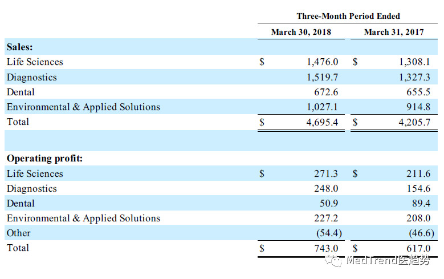Screen dimensions: 444x279
Task: Click the Three-Month Period Ended header
Action: tap(348, 16)
